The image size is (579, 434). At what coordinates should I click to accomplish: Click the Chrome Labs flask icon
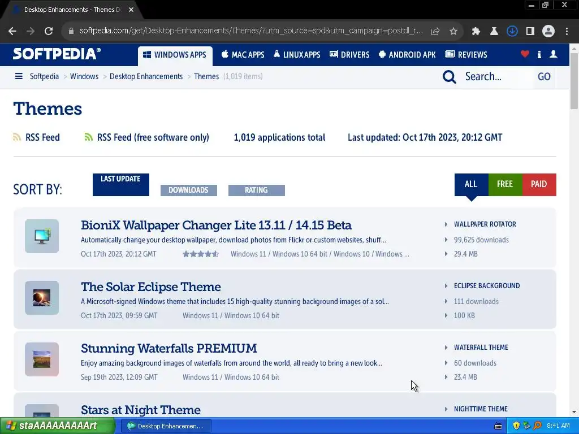point(494,32)
